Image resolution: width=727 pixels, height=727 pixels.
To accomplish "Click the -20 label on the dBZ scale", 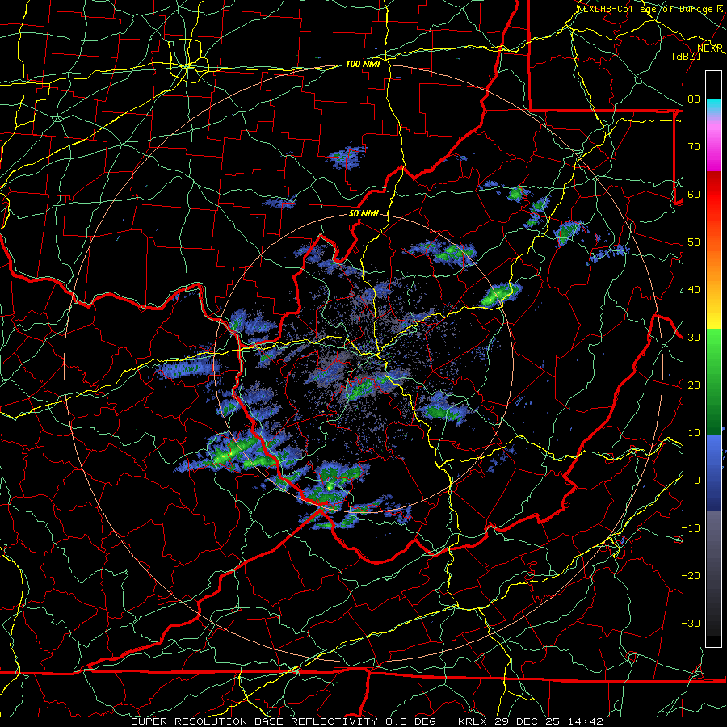I will click(x=691, y=576).
